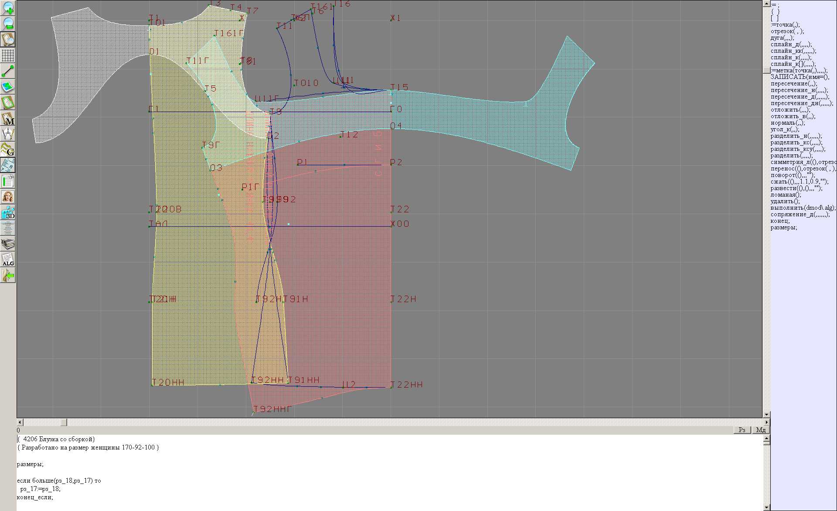Screen dimensions: 837x511
Task: Select the line segment tool icon
Action: [x=8, y=71]
